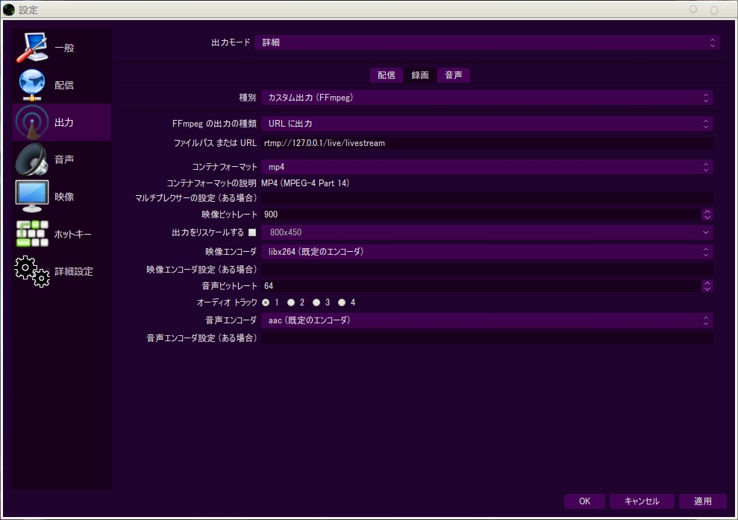Open the ホットキー keyboard icon
The height and width of the screenshot is (520, 738).
(x=32, y=233)
